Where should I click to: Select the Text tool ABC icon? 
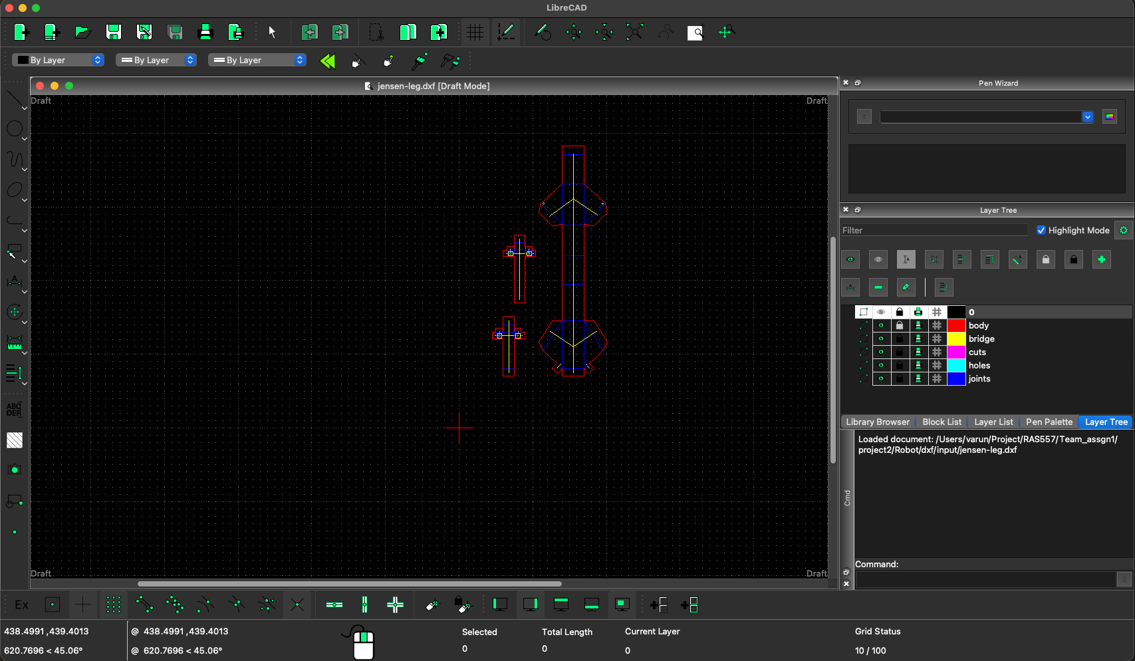point(15,410)
